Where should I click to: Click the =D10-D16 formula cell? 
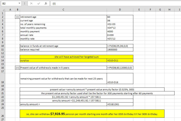[x=120, y=79]
